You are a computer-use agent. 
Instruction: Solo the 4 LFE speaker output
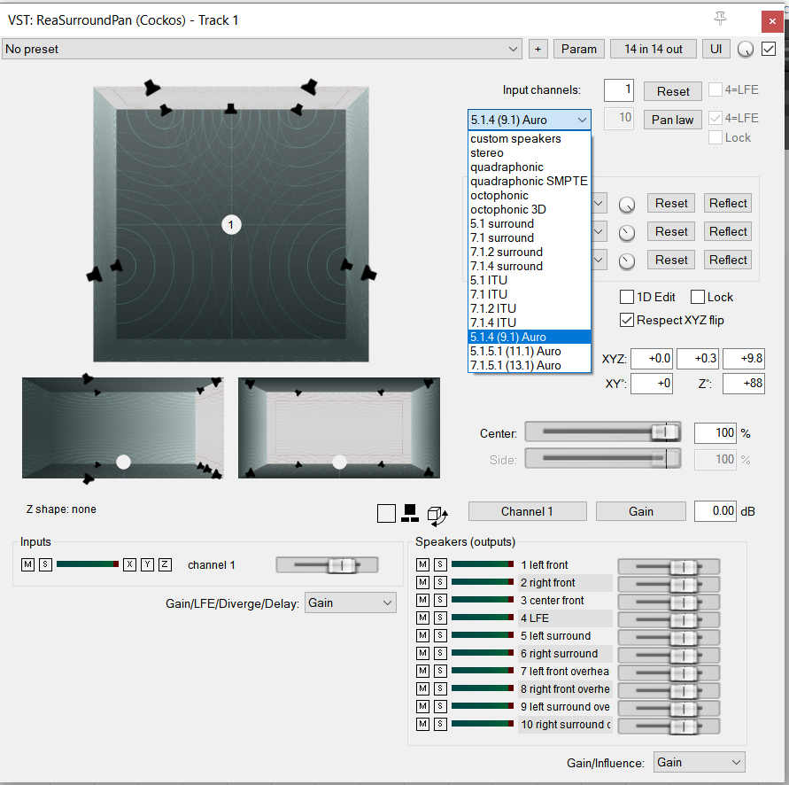click(x=439, y=618)
